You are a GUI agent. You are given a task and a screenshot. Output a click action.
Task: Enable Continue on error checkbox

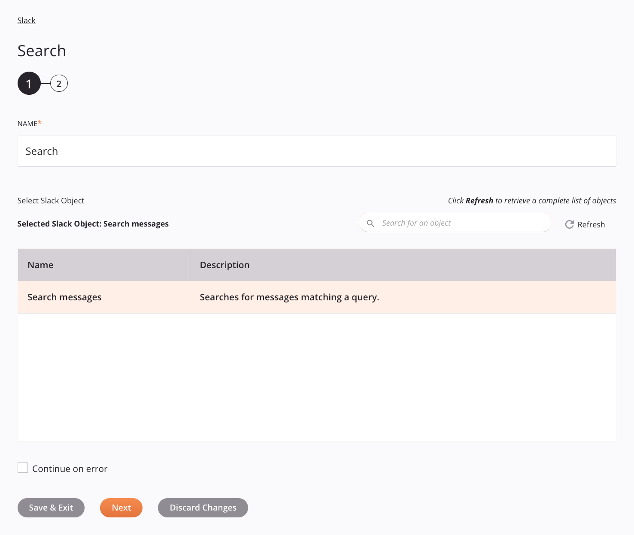[23, 468]
